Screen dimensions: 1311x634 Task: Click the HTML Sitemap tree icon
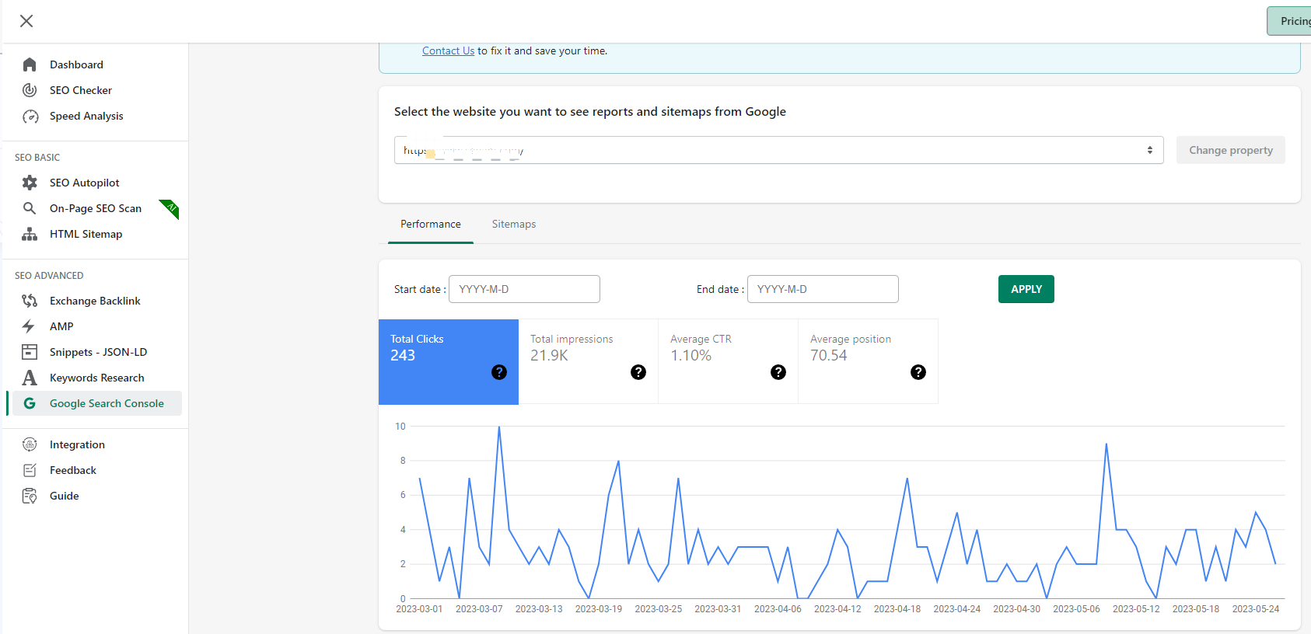point(30,234)
